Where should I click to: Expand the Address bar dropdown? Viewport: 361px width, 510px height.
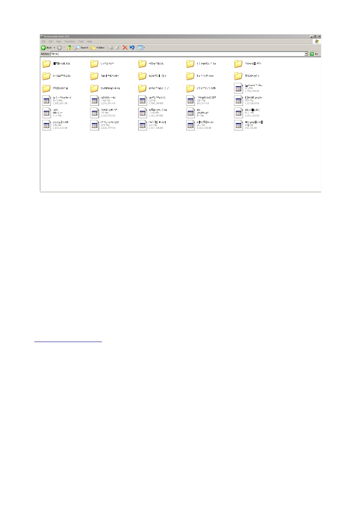pyautogui.click(x=306, y=54)
